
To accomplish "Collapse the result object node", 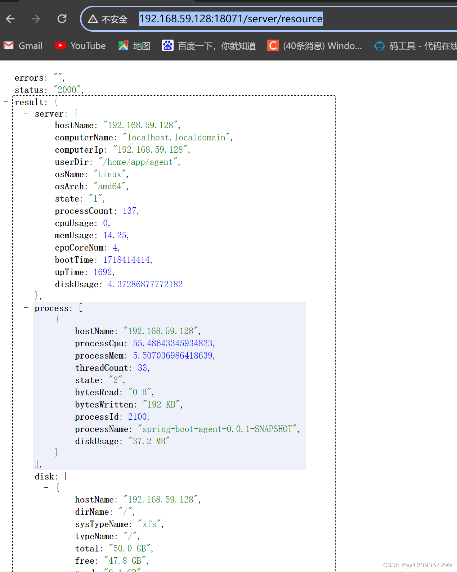I will [x=5, y=102].
